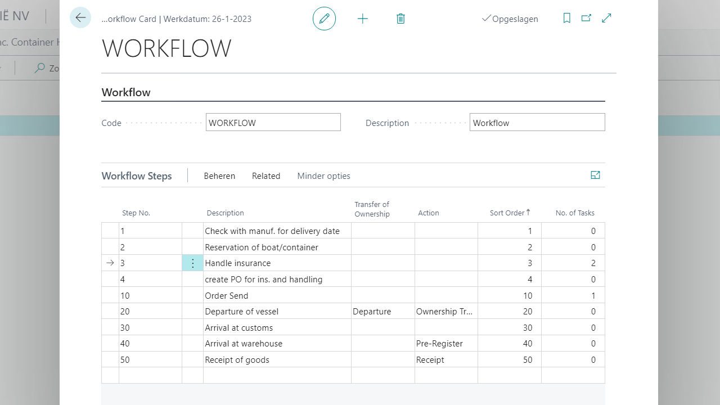Open Step No. column header dropdown
Screen dimensions: 720x405
pos(136,213)
